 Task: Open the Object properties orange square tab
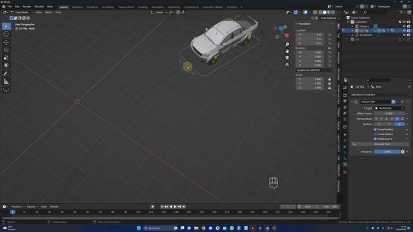coord(345,135)
